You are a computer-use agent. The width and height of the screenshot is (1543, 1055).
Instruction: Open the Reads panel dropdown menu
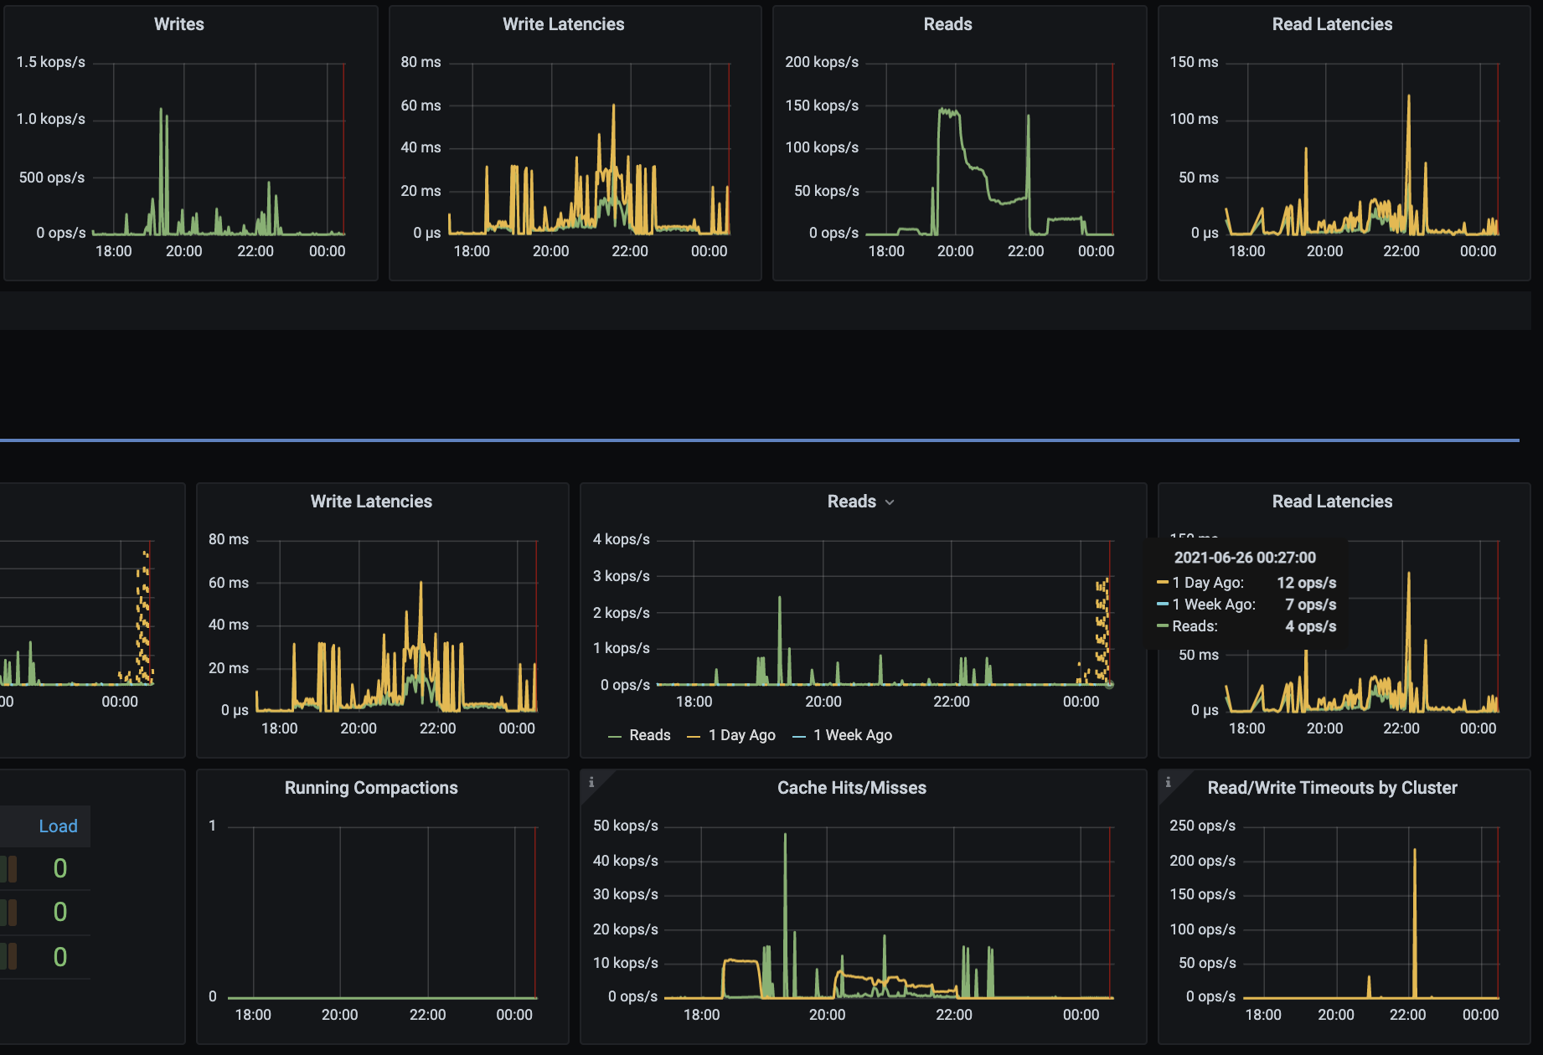tap(890, 502)
